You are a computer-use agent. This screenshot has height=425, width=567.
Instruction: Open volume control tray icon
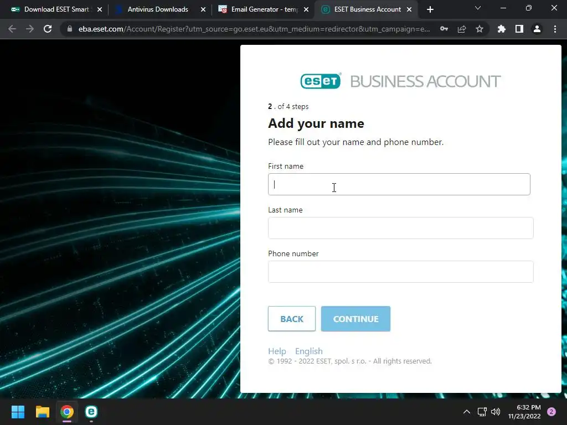tap(496, 412)
